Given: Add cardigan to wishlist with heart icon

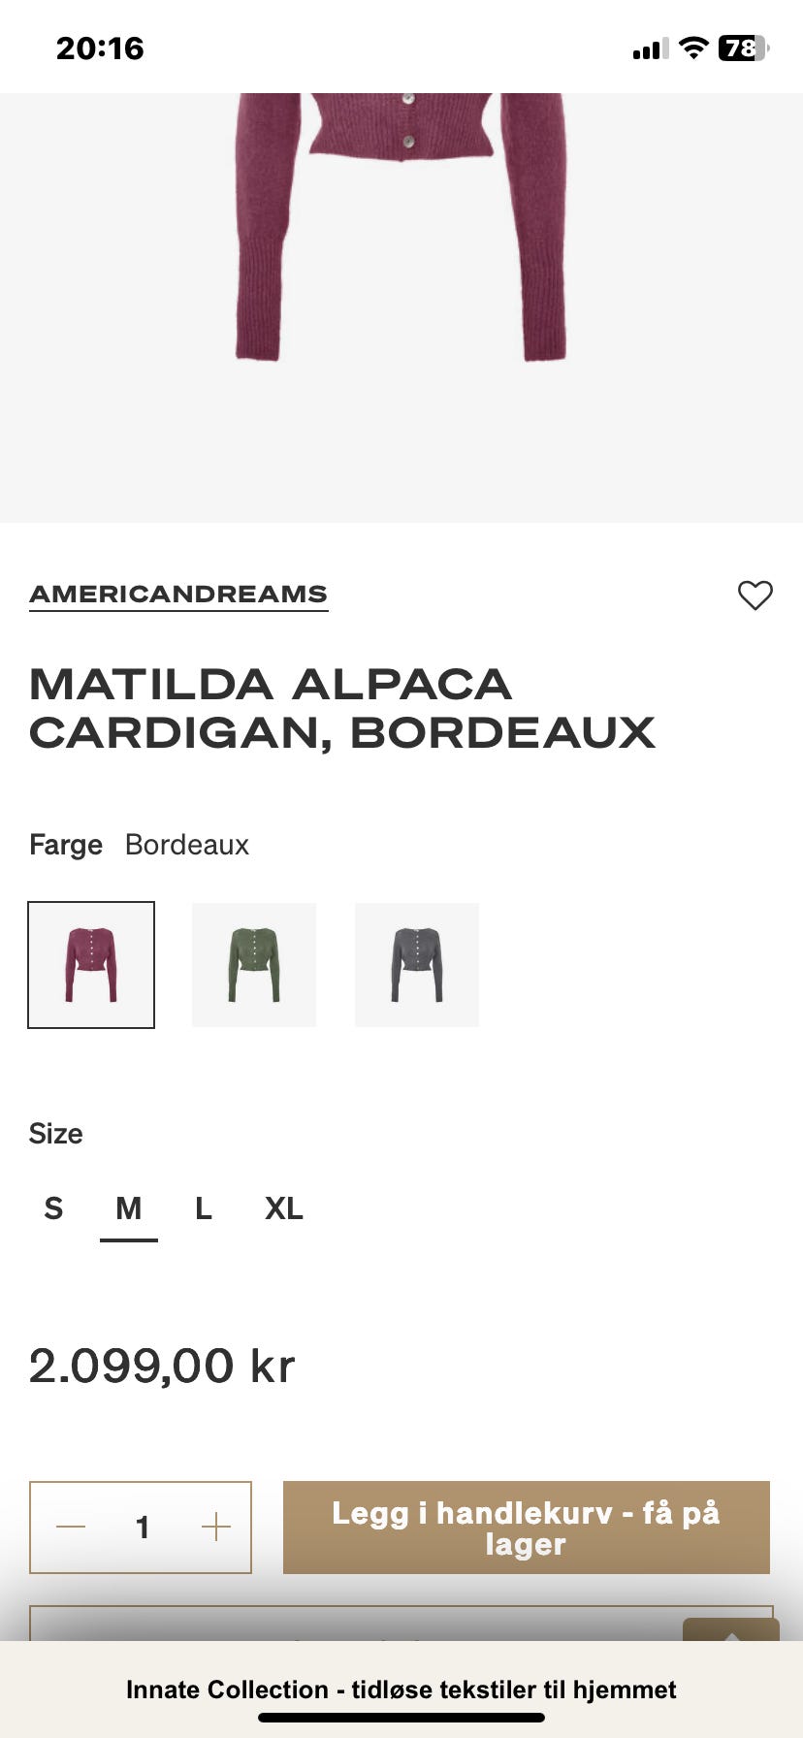Looking at the screenshot, I should pos(755,595).
